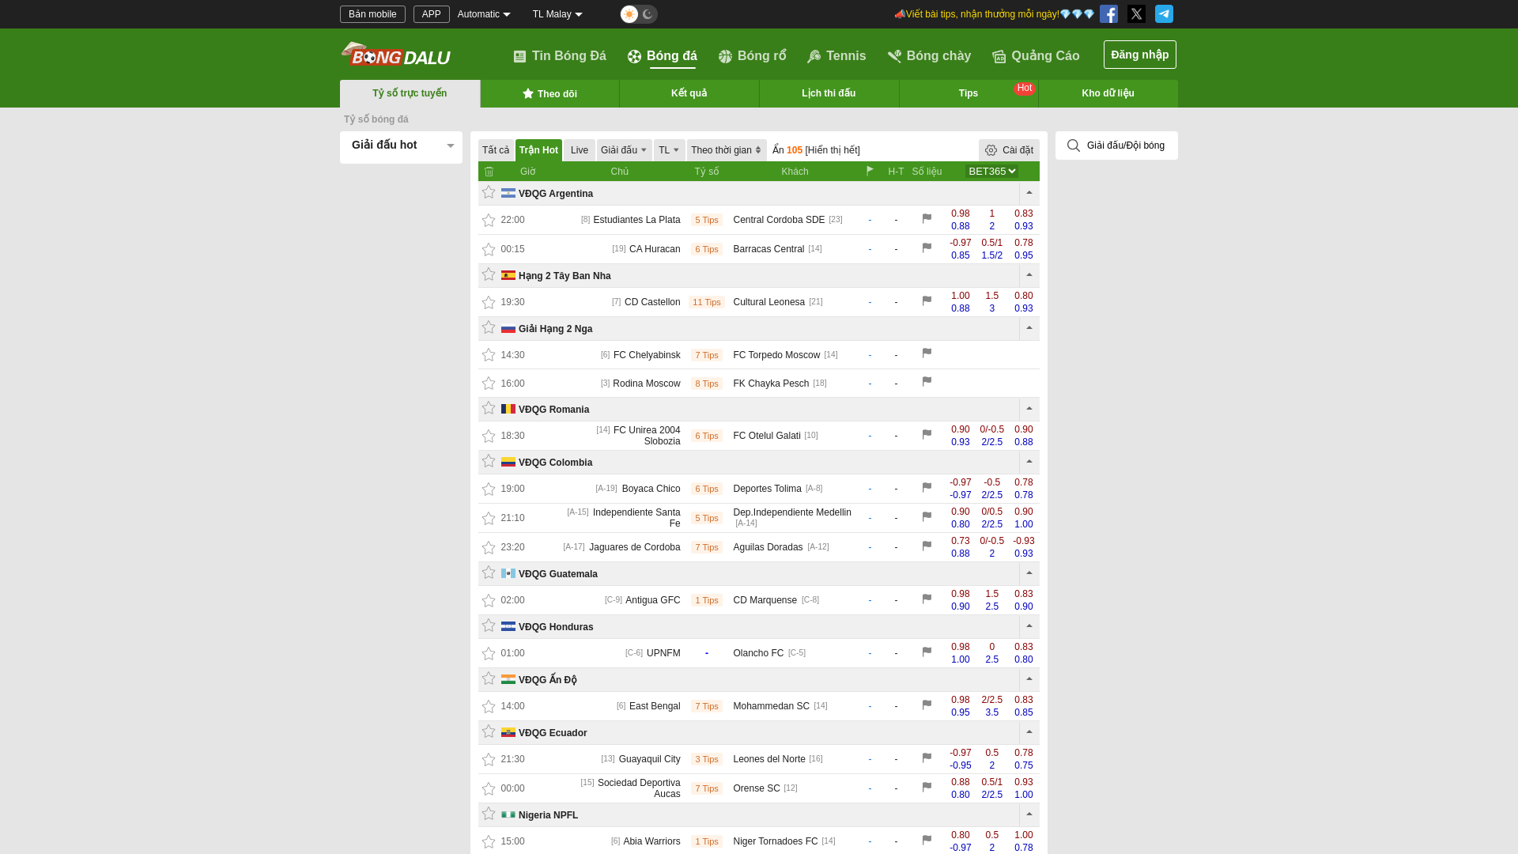Open the Tennis section
Image resolution: width=1518 pixels, height=854 pixels.
click(836, 56)
